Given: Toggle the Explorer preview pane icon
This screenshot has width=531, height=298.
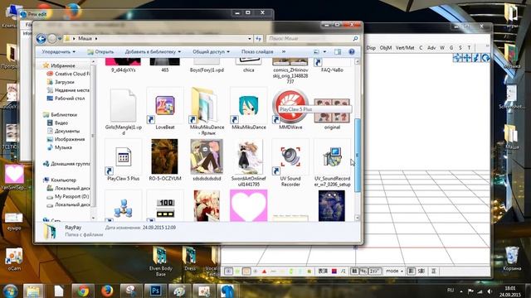Looking at the screenshot, I should click(x=338, y=51).
